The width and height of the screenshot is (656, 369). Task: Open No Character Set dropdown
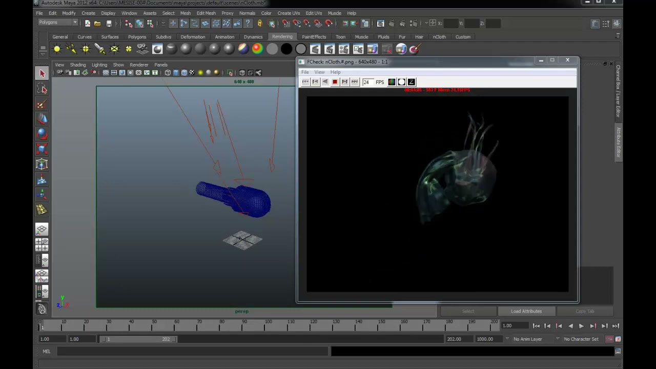pyautogui.click(x=581, y=339)
